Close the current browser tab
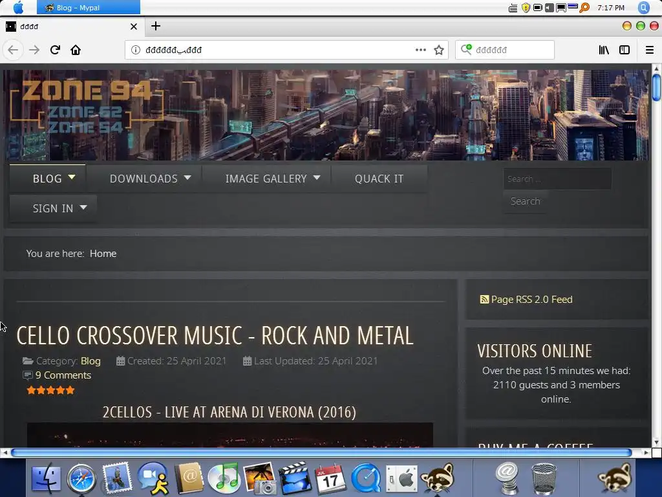Screen dimensions: 662x497 point(134,27)
